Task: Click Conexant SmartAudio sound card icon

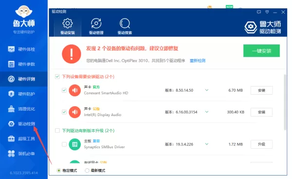Action: [74, 90]
